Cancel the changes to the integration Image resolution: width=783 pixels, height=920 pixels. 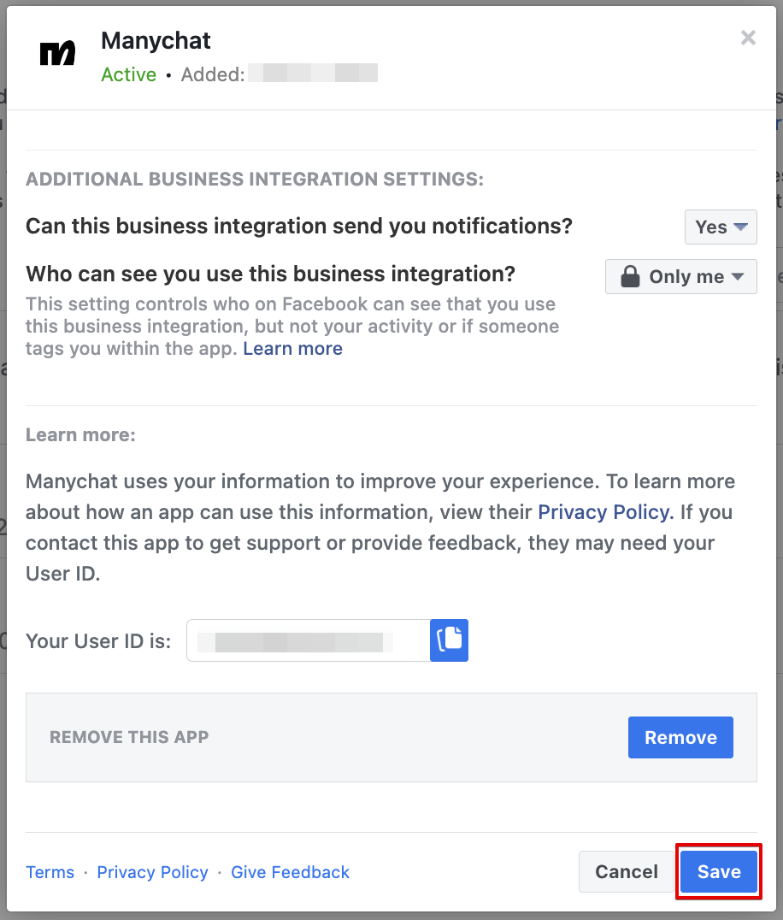(627, 871)
